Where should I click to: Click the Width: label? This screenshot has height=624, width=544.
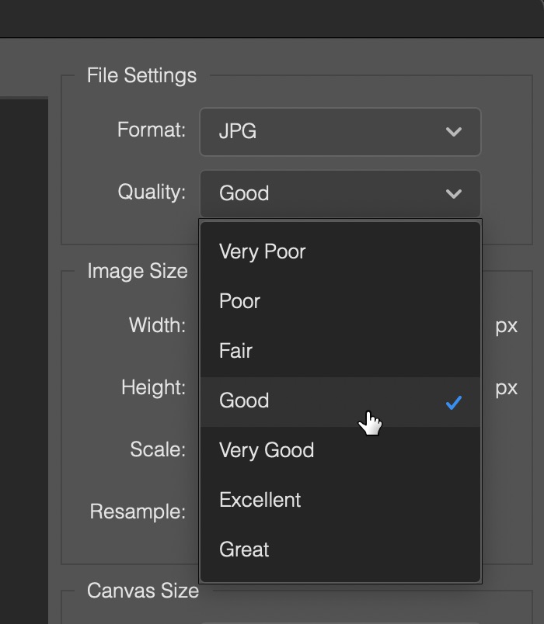(x=158, y=325)
